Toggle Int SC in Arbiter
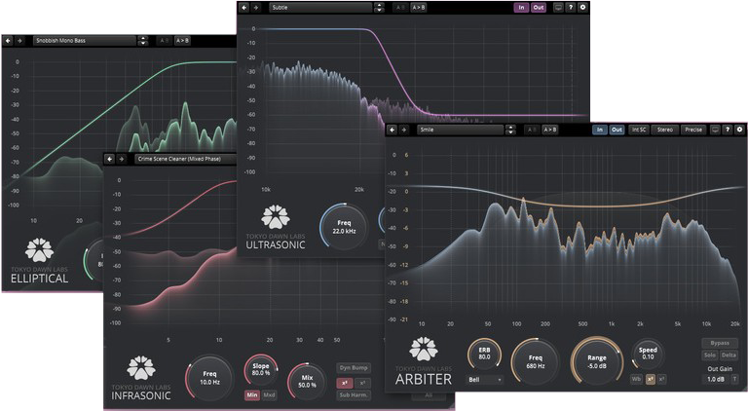 tap(639, 130)
